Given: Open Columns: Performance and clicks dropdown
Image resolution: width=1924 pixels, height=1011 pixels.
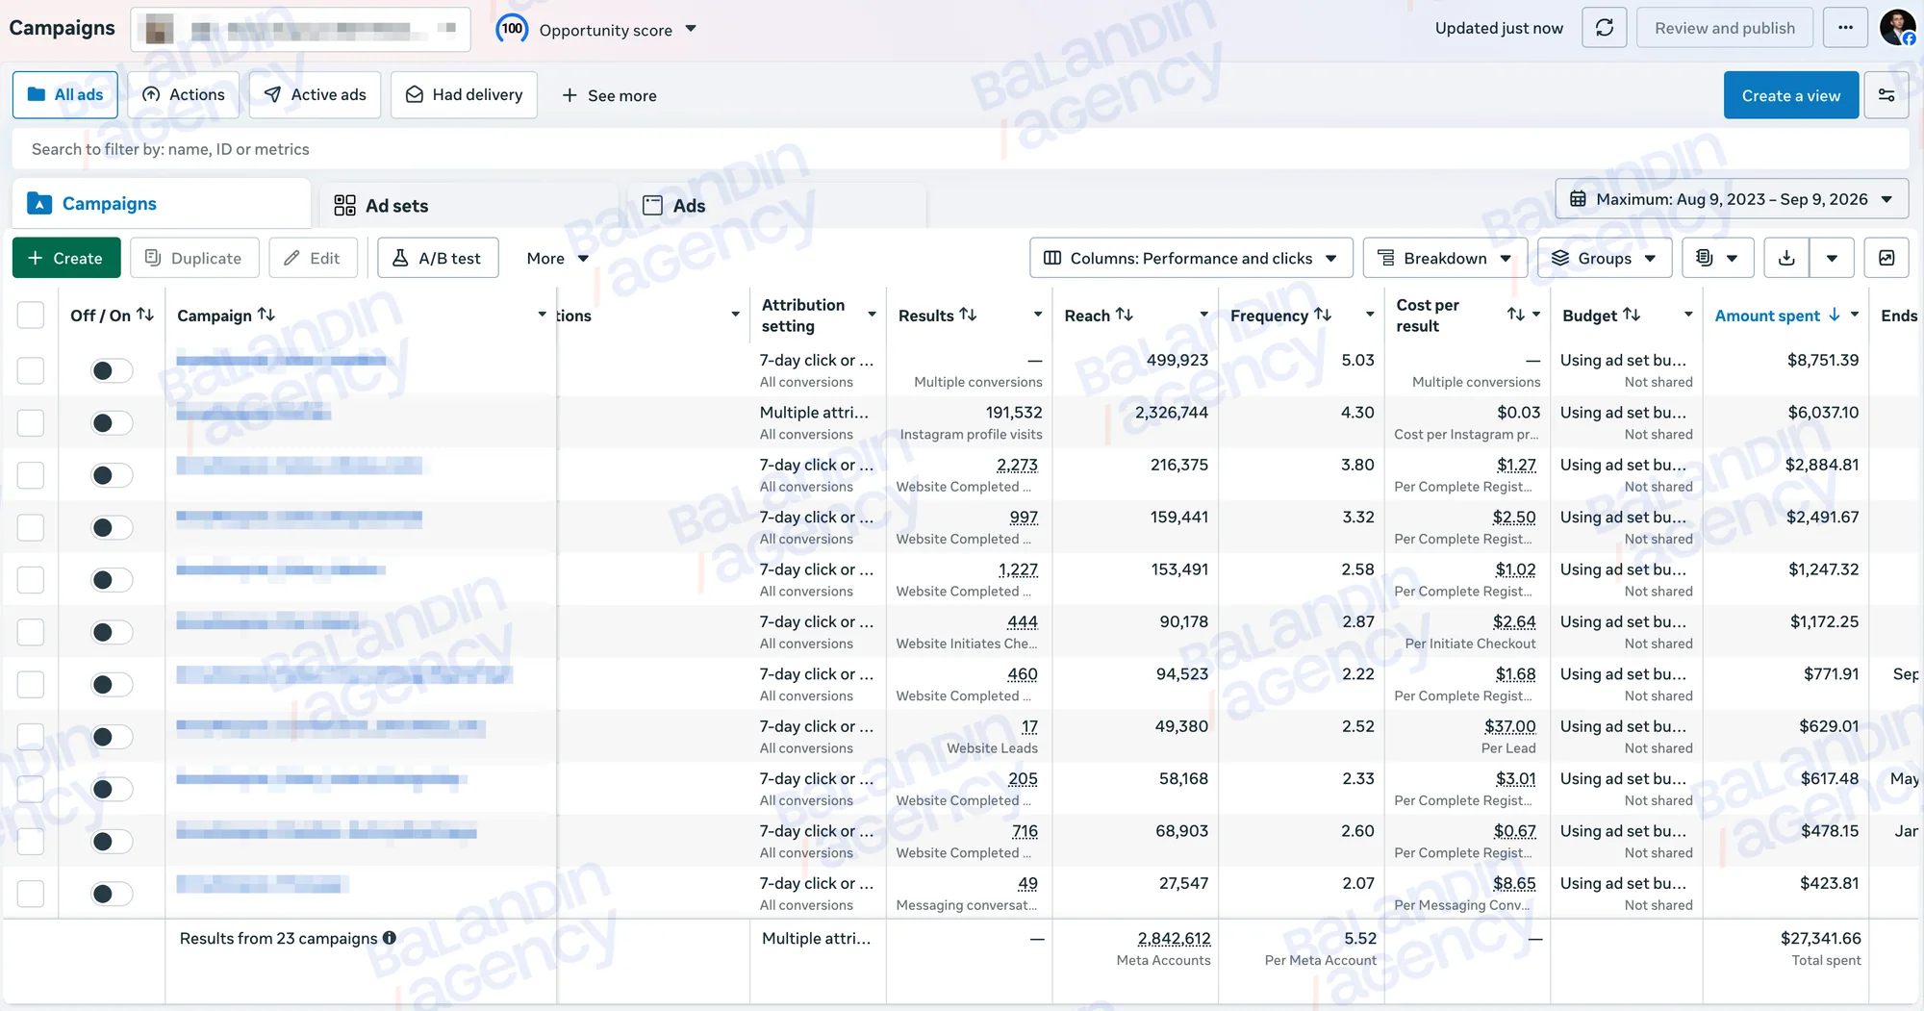Looking at the screenshot, I should pos(1191,258).
